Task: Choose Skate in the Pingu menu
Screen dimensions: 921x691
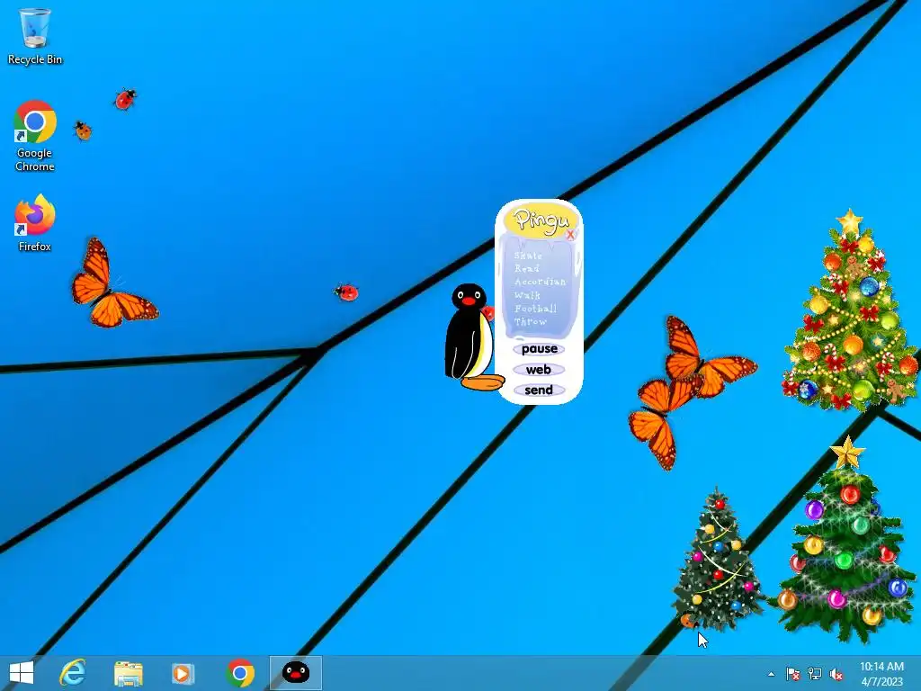Action: point(528,256)
